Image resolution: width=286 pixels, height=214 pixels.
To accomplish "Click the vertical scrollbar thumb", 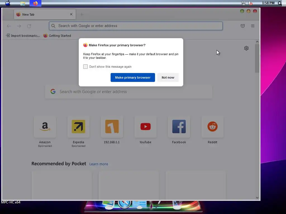I will (x=257, y=59).
